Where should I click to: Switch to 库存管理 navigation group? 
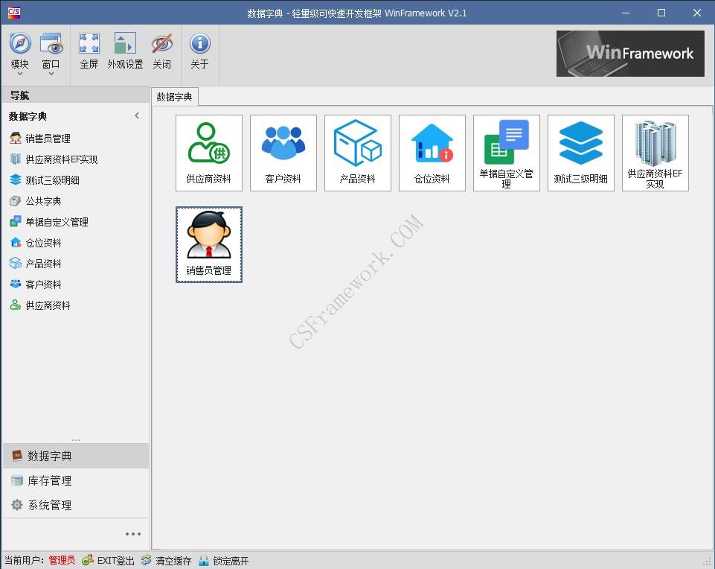[49, 481]
